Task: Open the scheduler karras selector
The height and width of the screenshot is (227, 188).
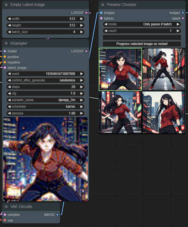Action: click(45, 107)
